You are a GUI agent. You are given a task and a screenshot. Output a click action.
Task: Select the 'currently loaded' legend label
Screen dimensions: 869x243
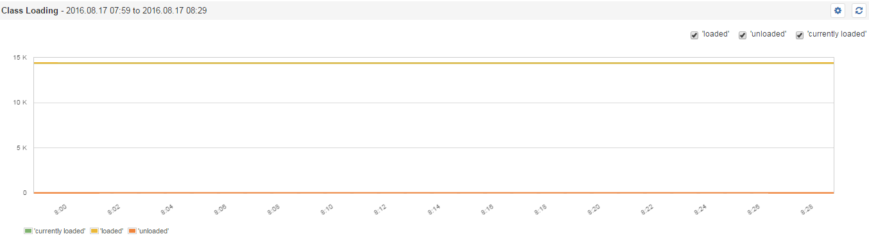(x=60, y=231)
